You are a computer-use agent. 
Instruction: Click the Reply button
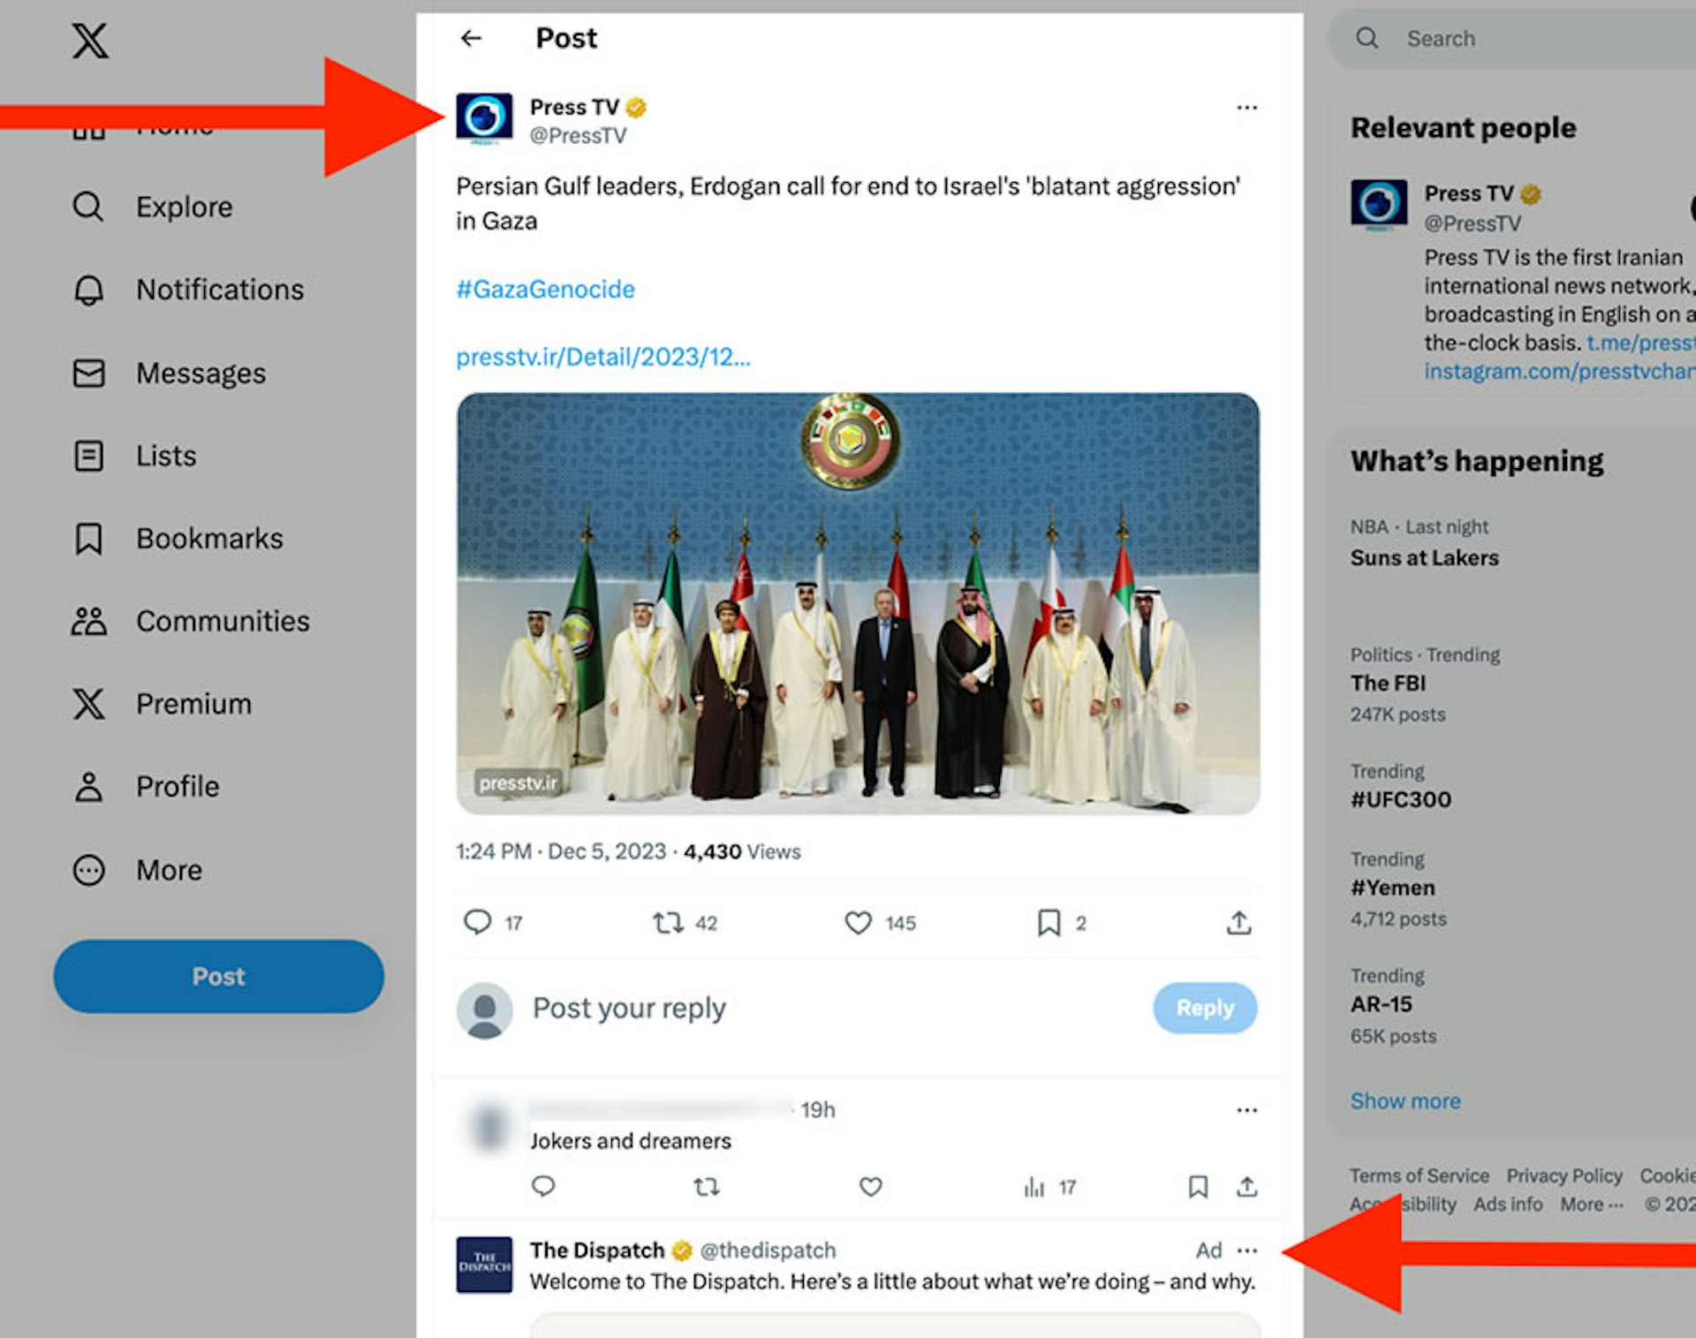1205,1008
